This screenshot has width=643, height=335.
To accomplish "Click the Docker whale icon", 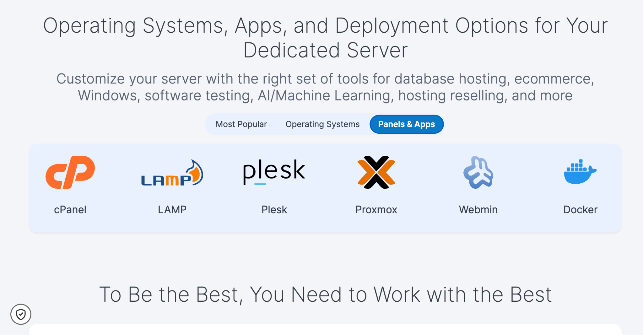I will [580, 171].
